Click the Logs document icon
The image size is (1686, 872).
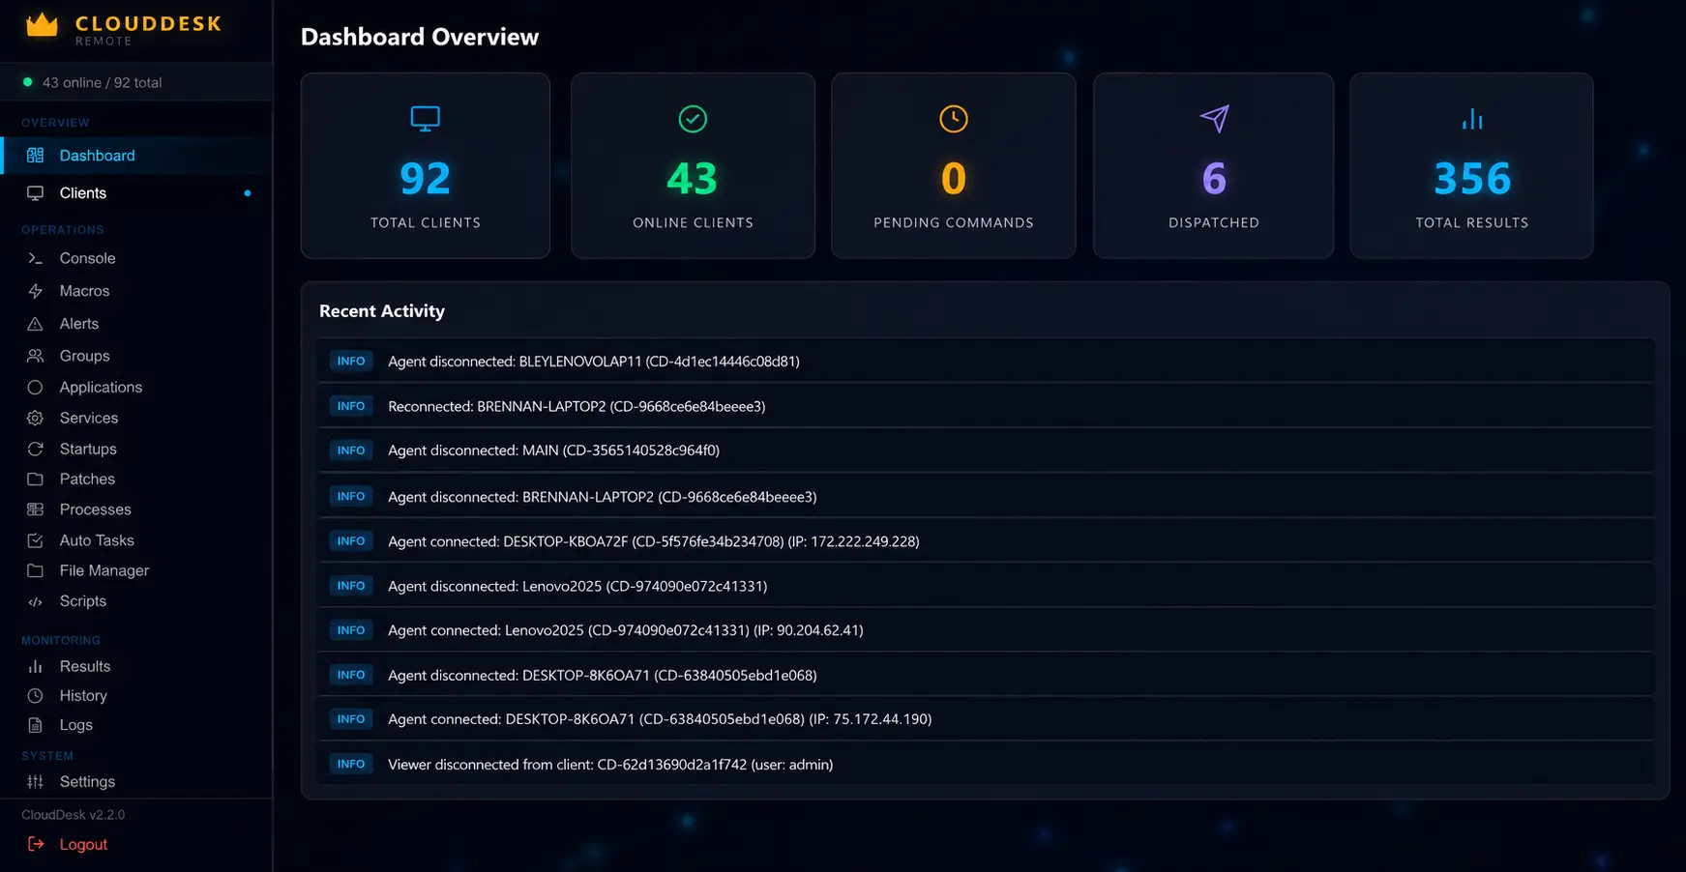[36, 725]
